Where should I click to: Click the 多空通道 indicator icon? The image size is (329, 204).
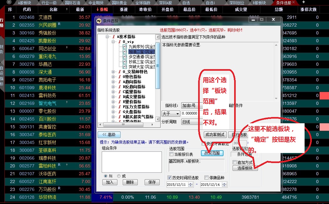click(125, 57)
